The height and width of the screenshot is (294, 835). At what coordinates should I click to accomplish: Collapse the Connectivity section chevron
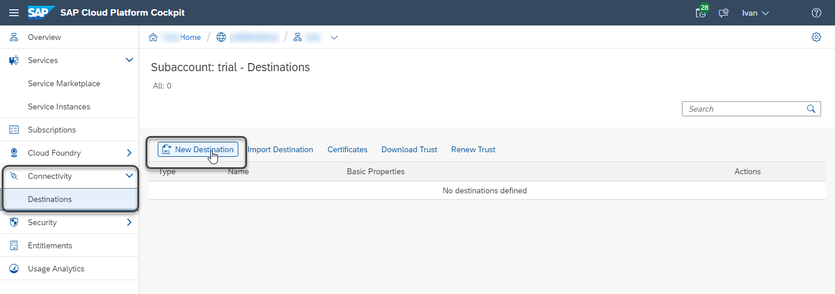coord(129,176)
